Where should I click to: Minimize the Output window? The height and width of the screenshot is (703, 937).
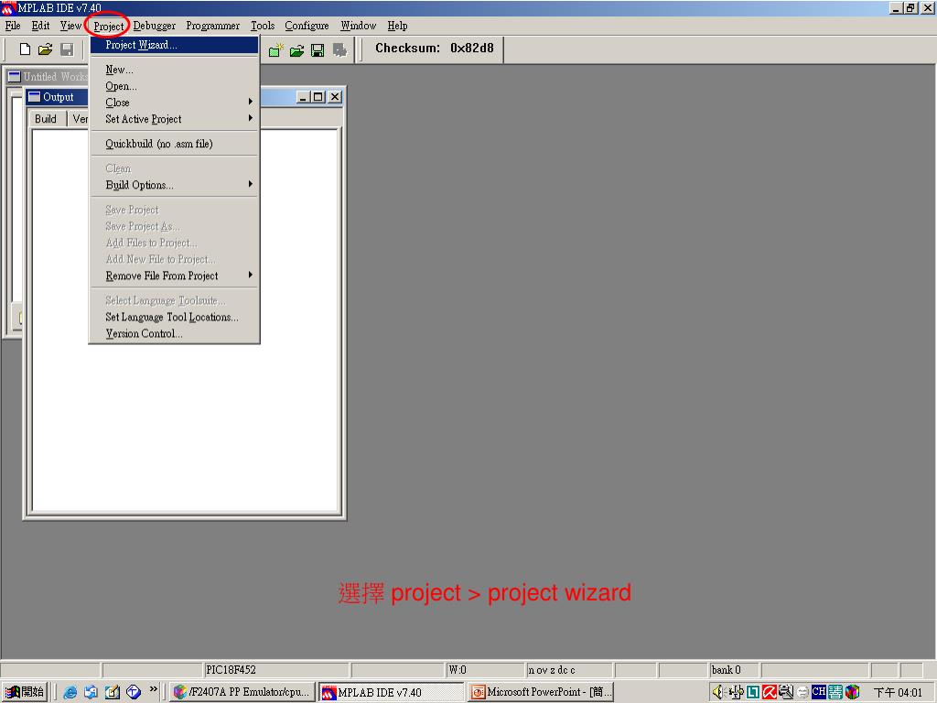303,97
